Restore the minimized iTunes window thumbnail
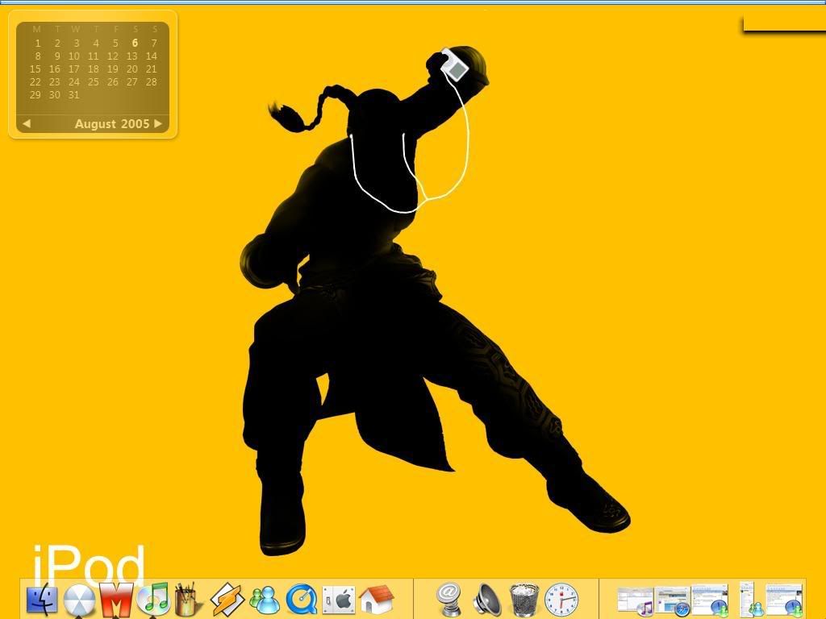The image size is (826, 619). (x=636, y=600)
